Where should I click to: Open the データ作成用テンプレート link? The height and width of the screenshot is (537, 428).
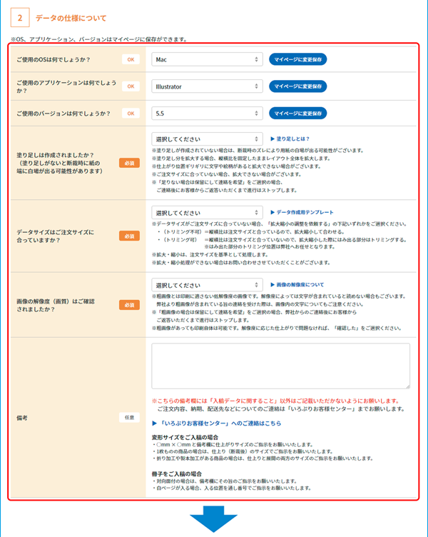(x=302, y=212)
